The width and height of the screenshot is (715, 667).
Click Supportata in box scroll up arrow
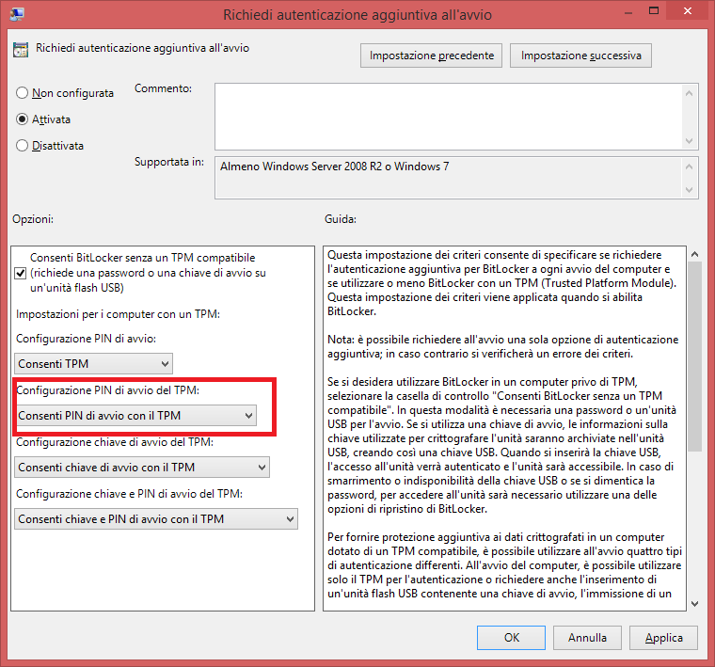click(x=689, y=167)
